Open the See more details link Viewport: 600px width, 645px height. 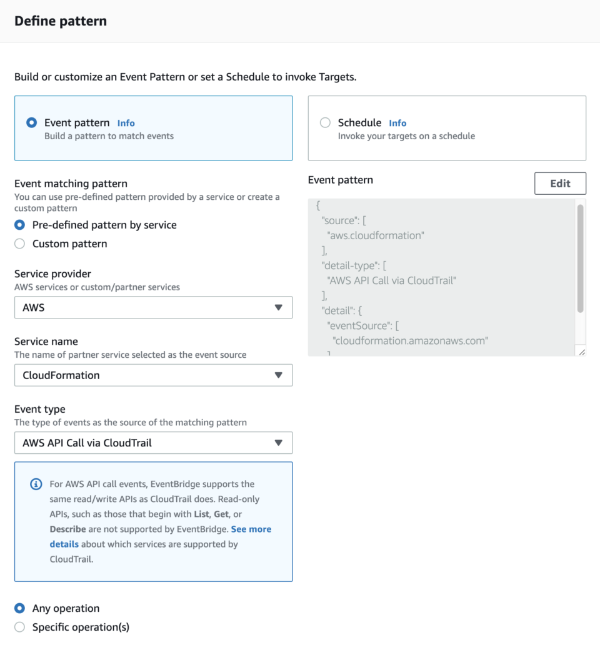coord(251,529)
